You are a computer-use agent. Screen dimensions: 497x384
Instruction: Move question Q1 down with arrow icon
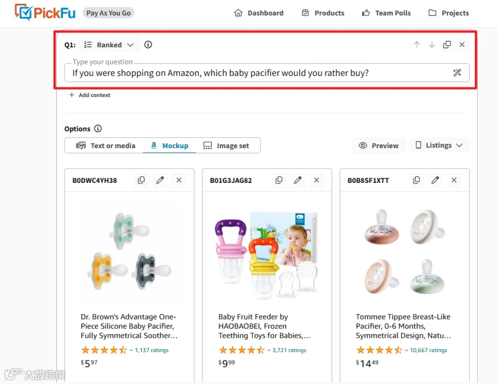[432, 45]
